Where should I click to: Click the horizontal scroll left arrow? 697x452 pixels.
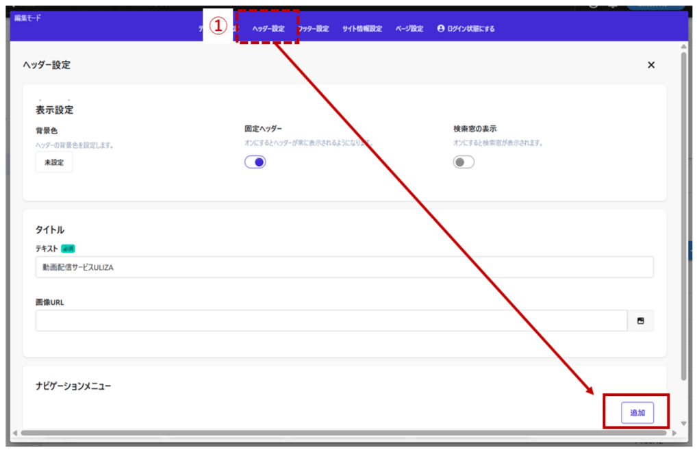click(15, 433)
